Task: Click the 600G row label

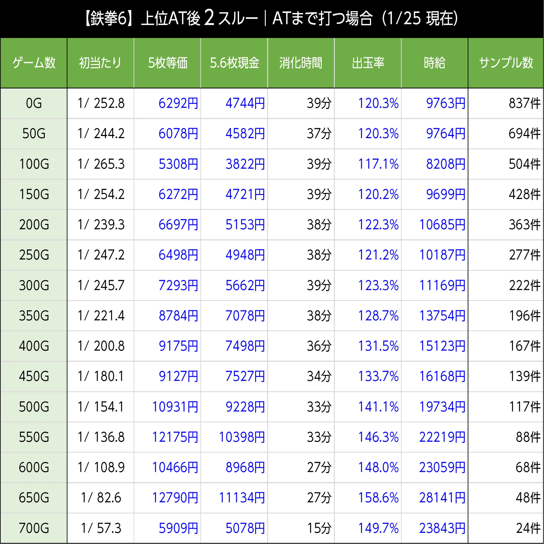Action: (x=34, y=468)
